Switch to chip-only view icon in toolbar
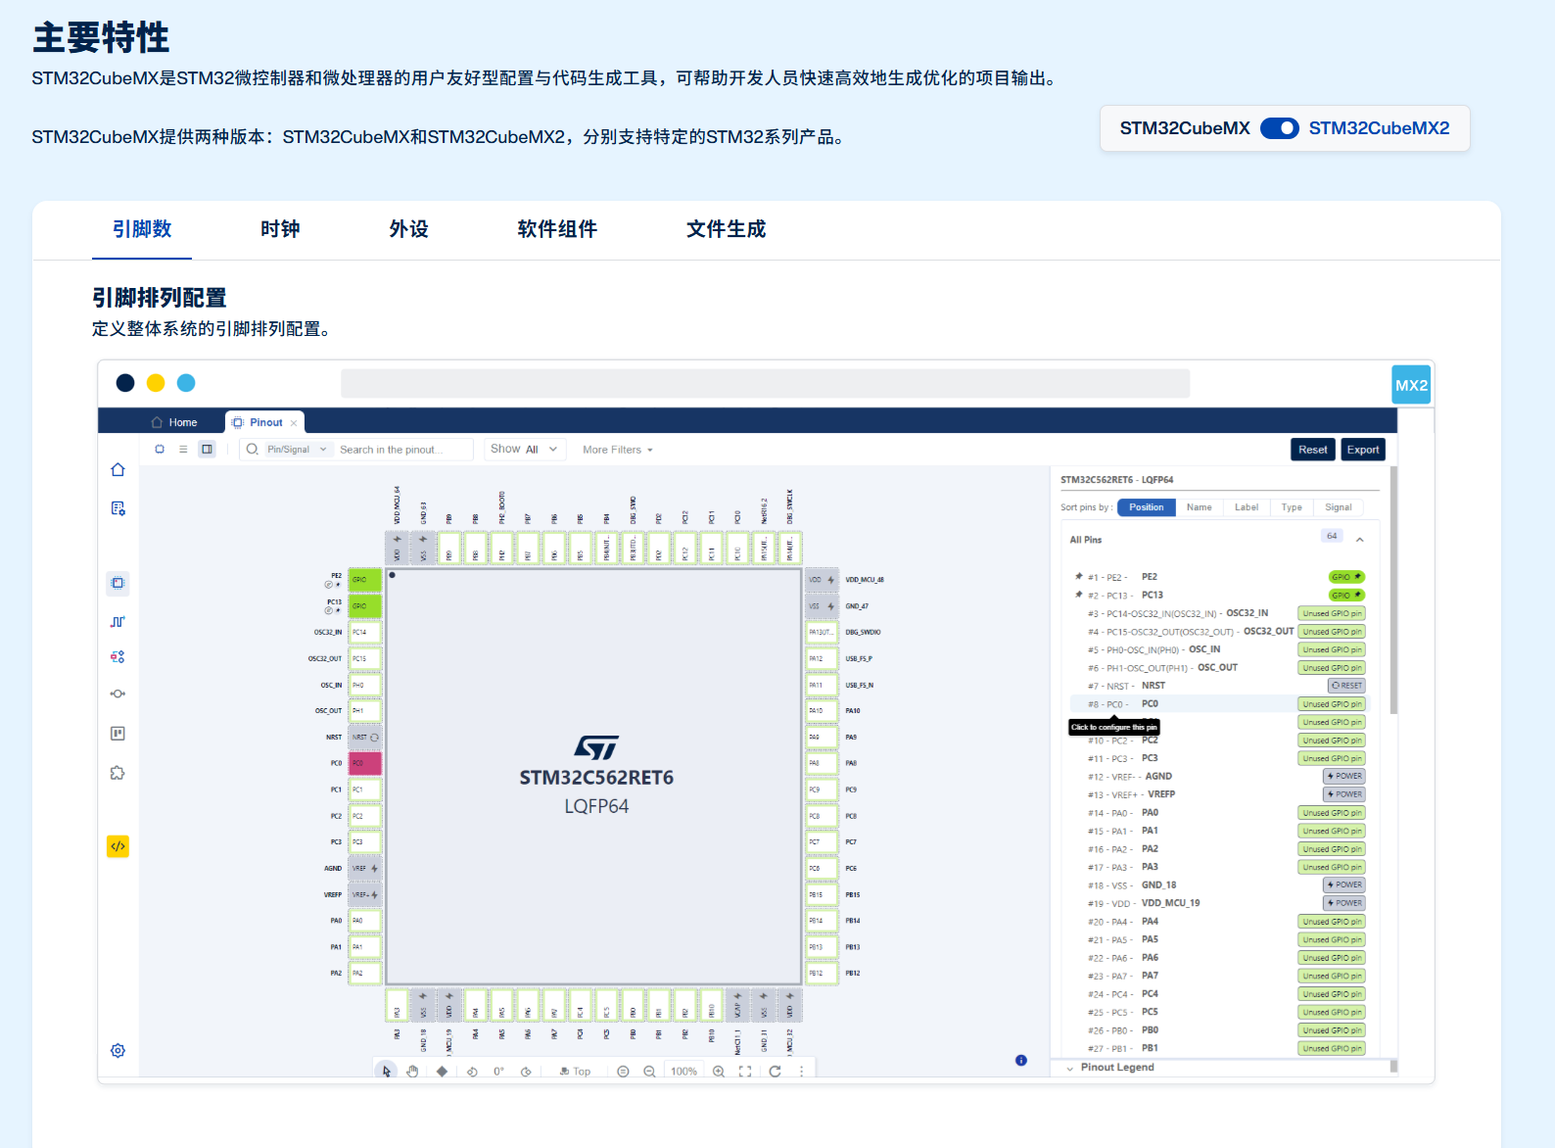Screen dimensions: 1555x1148 click(160, 450)
